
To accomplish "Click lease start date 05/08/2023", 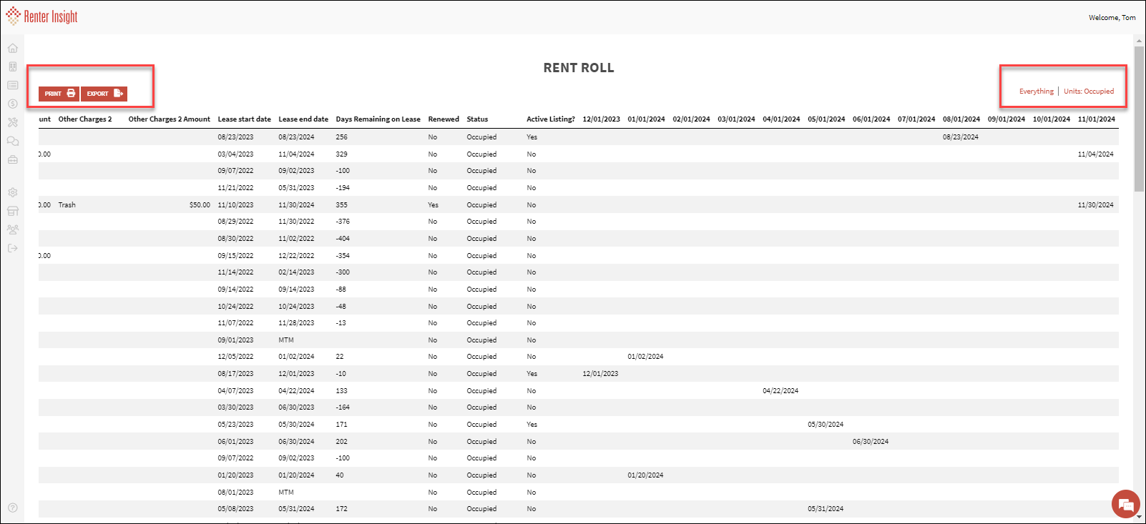I will pos(235,509).
